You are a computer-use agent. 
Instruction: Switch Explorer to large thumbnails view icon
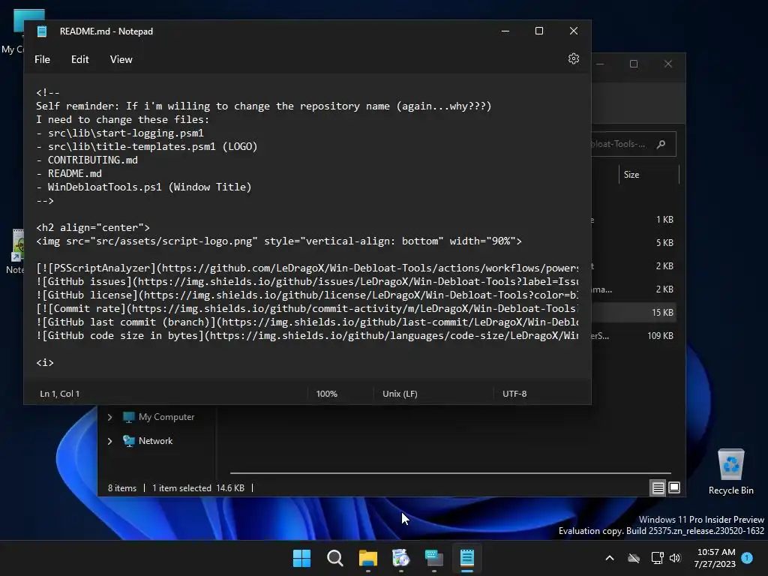[x=674, y=487]
